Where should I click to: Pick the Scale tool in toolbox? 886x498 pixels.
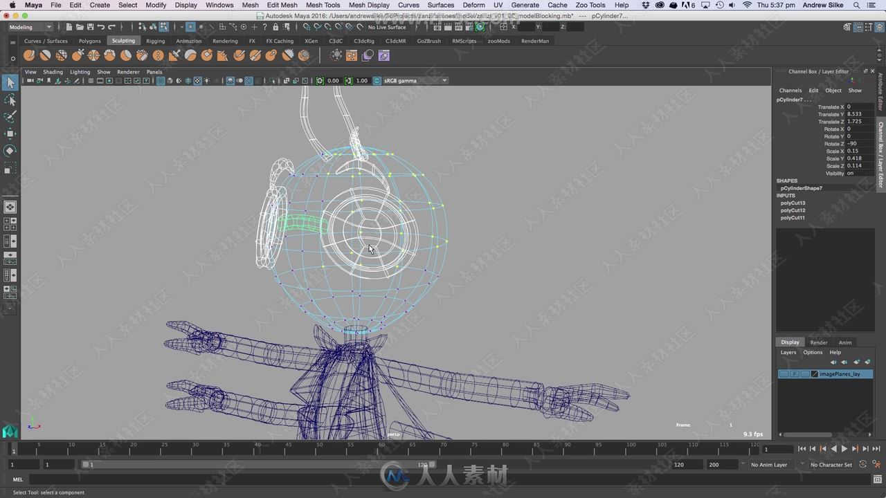[10, 167]
